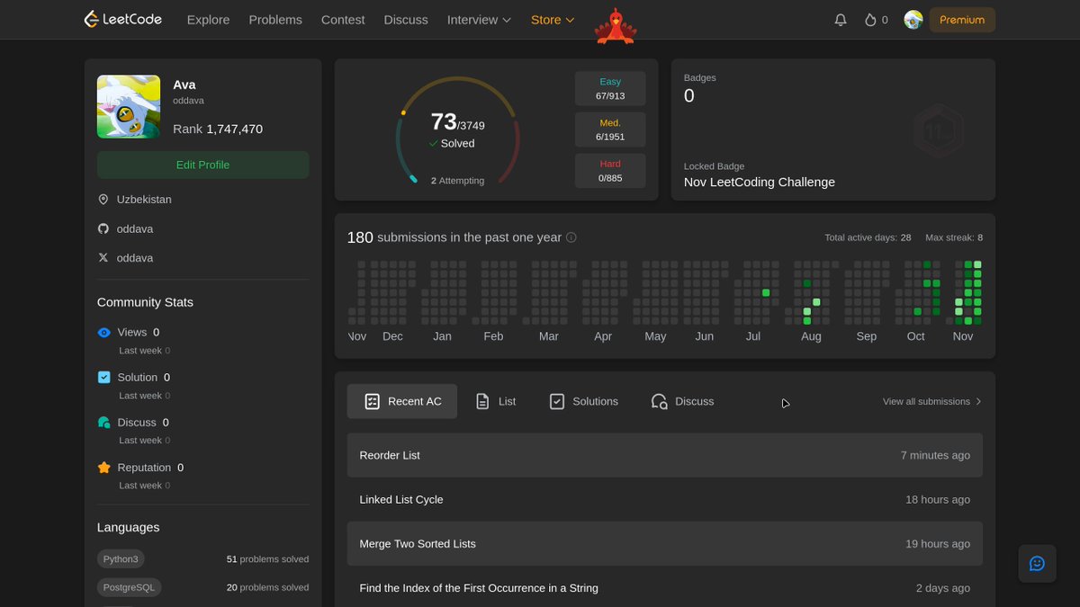Open the user avatar menu in navbar

tap(913, 20)
